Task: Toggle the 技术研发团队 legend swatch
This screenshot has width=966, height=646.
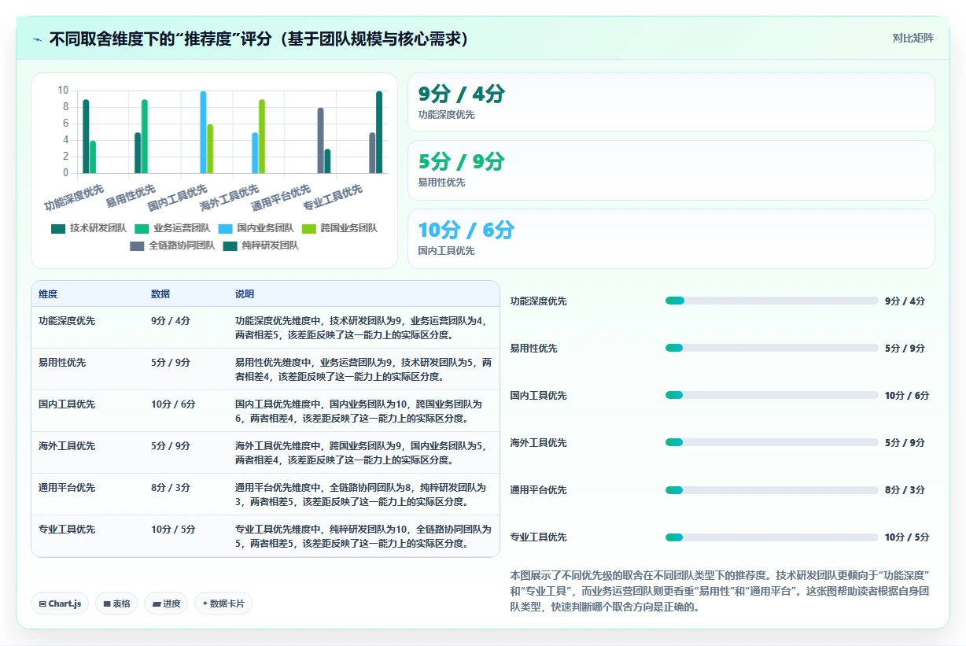Action: pyautogui.click(x=58, y=228)
